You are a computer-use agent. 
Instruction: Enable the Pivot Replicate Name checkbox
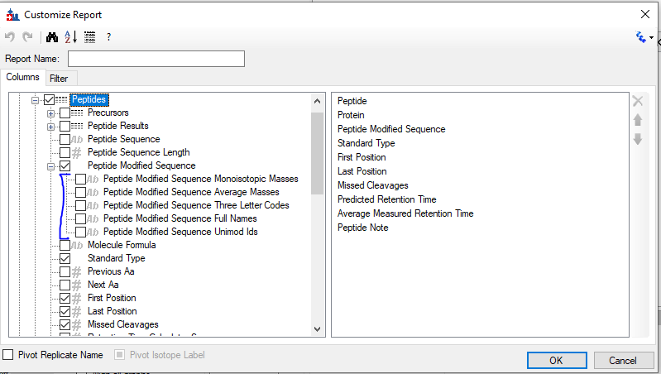(x=8, y=355)
